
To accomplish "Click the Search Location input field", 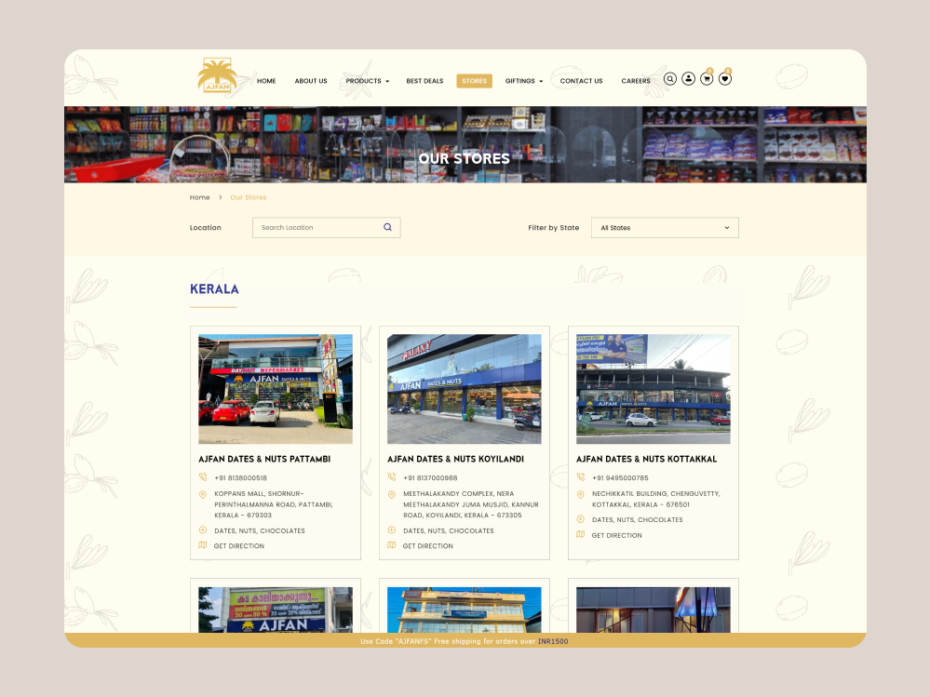I will 326,228.
